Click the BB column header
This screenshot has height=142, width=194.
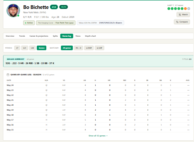(161, 80)
